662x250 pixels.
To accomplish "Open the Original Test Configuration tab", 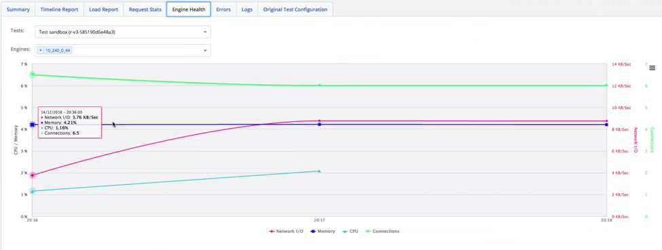I will point(295,9).
